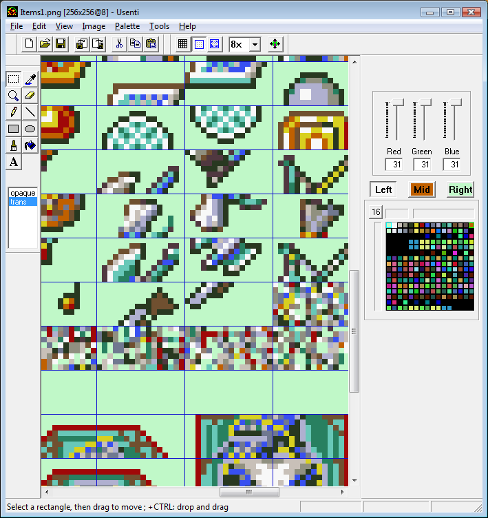Click the horizontal scrollbar thumb

tap(249, 492)
